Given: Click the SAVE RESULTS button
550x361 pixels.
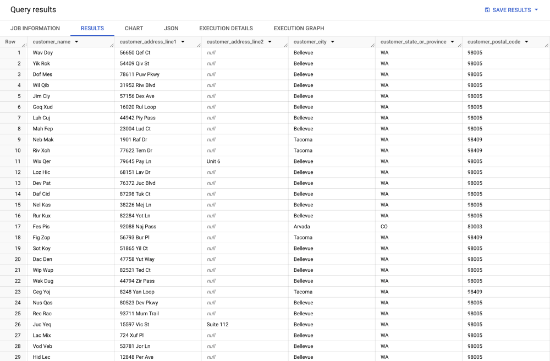Looking at the screenshot, I should coord(512,10).
